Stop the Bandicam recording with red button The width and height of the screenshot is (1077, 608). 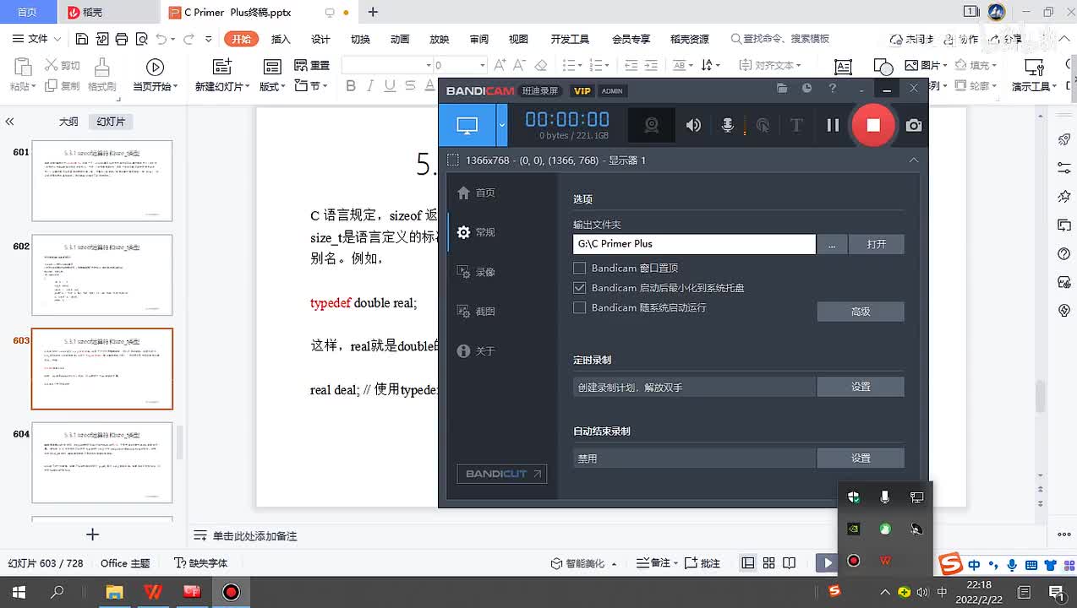pos(873,125)
